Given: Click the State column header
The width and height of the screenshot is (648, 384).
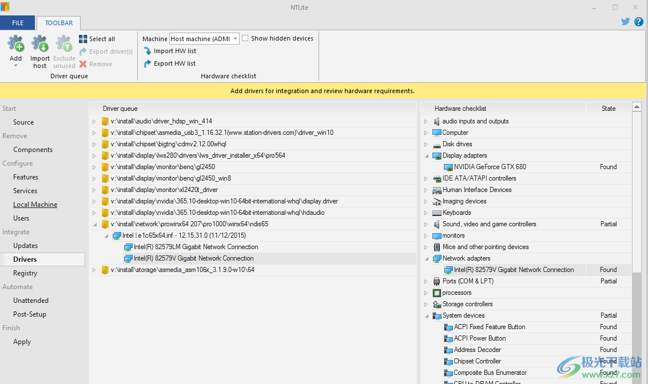Looking at the screenshot, I should [609, 109].
